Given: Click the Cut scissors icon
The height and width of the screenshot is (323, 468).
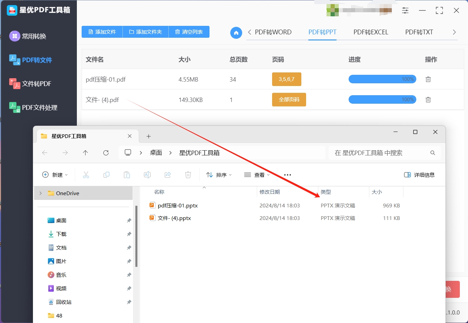Looking at the screenshot, I should 86,175.
